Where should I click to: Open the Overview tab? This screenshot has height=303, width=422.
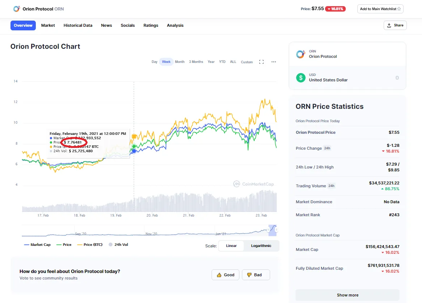23,25
